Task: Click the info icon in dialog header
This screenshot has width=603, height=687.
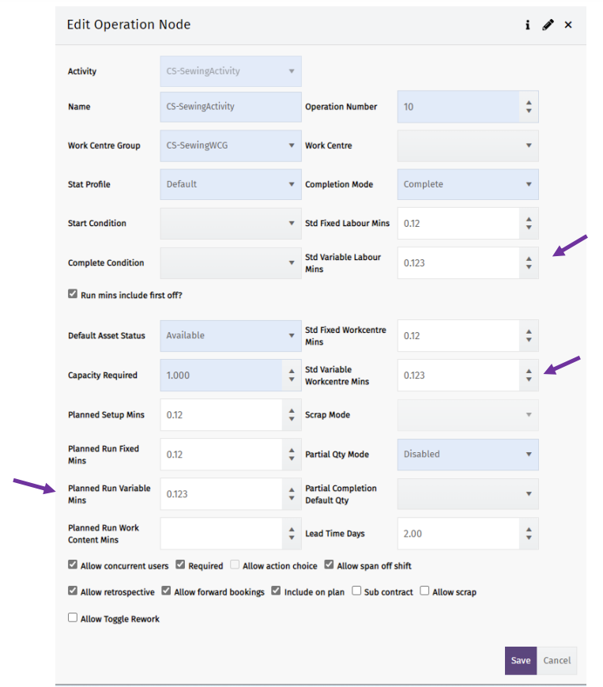Action: coord(528,25)
